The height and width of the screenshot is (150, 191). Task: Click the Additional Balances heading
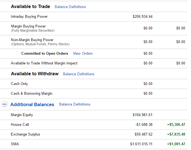tap(32, 104)
